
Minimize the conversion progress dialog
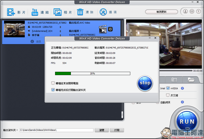coord(150,38)
